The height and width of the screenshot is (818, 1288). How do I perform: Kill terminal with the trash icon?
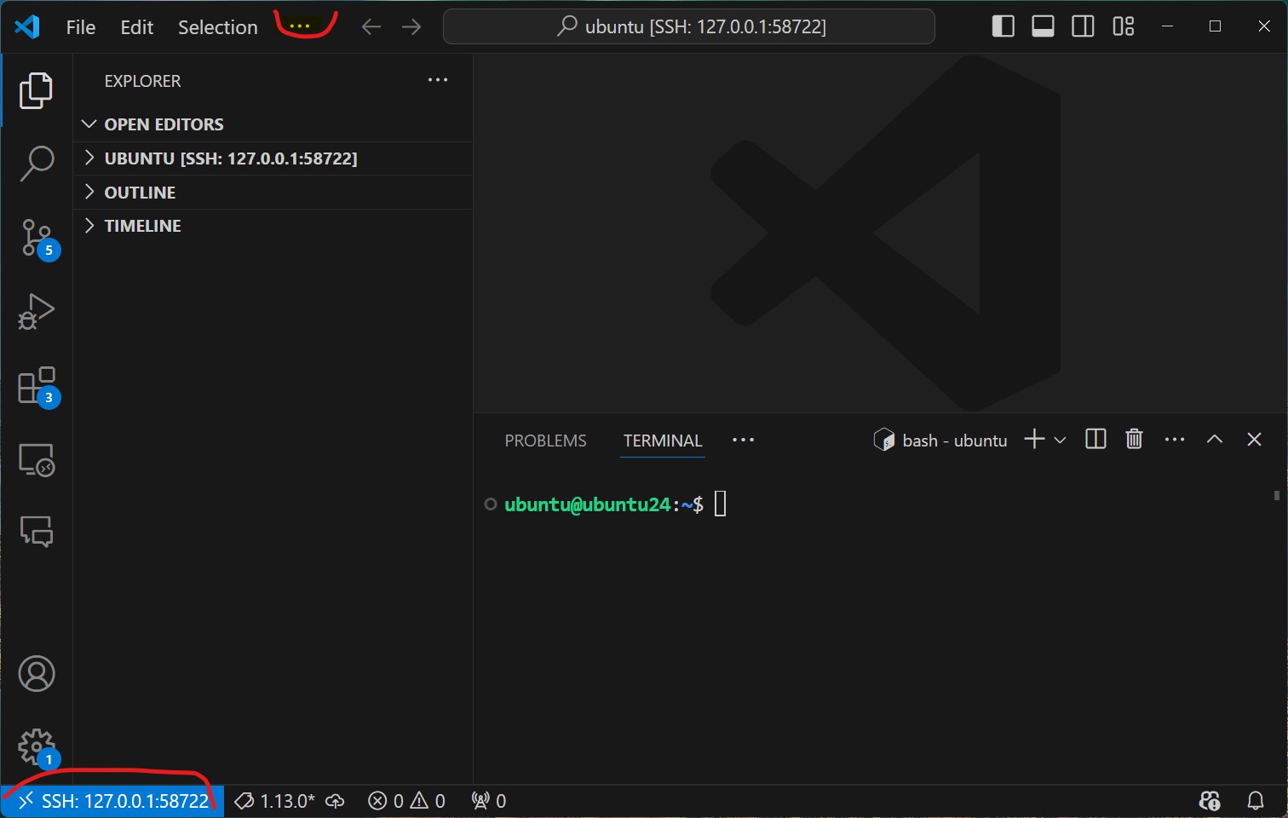[1134, 440]
